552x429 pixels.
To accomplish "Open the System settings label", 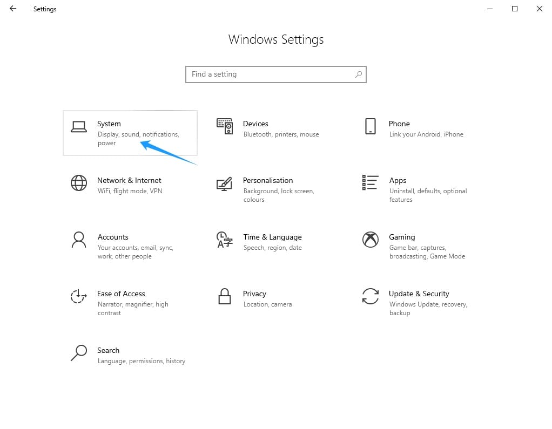I will tap(109, 124).
